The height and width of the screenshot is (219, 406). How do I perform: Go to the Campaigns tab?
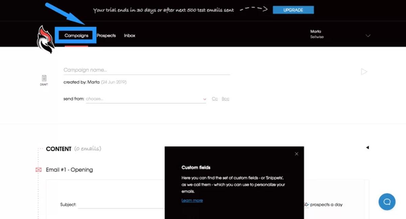pos(76,35)
